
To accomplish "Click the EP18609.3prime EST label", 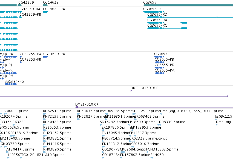I will [142, 122].
